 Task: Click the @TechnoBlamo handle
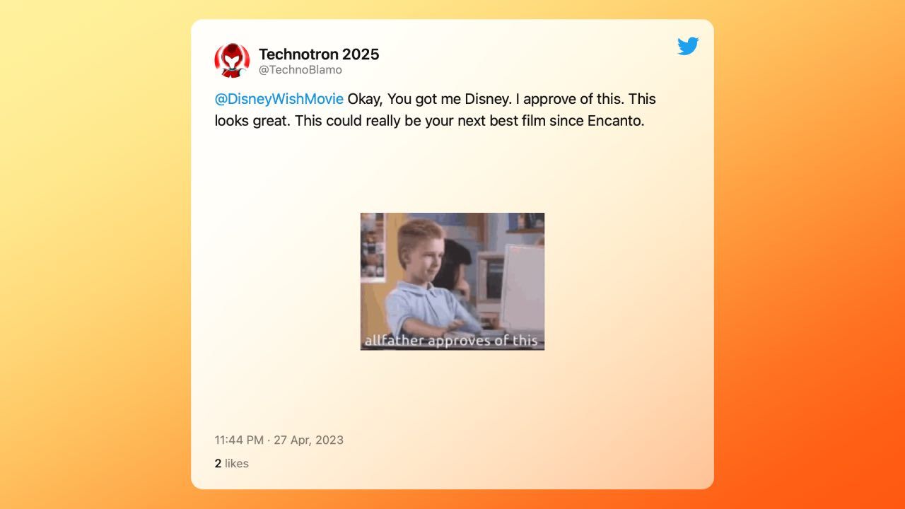pyautogui.click(x=300, y=70)
